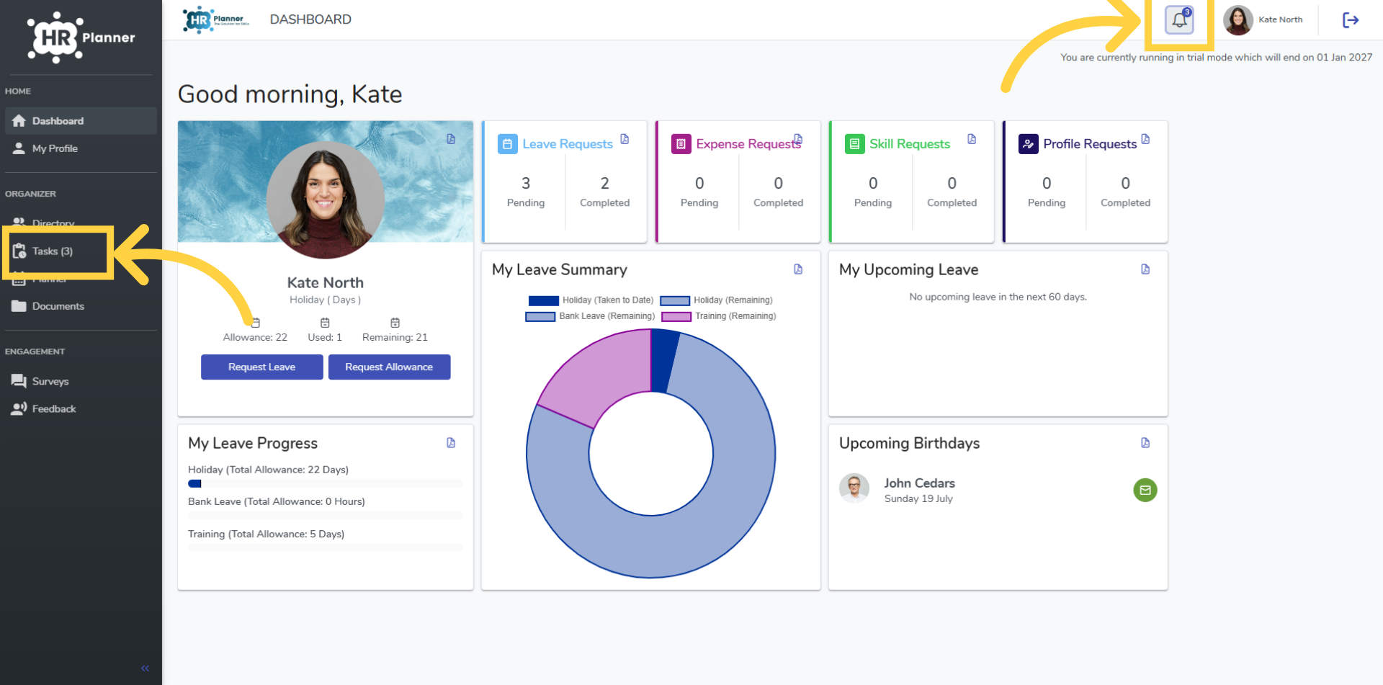Click the Request Allowance button
This screenshot has width=1383, height=685.
[x=389, y=367]
